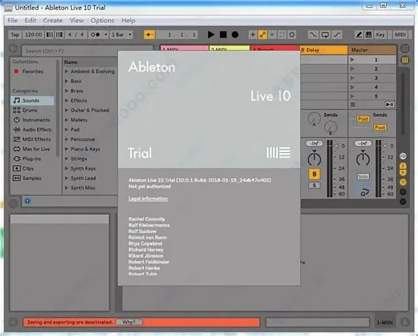Toggle the Follow playback button
Screen dimensions: 418x336
[149, 35]
